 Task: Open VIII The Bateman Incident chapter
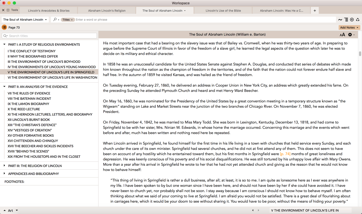[x=29, y=99]
